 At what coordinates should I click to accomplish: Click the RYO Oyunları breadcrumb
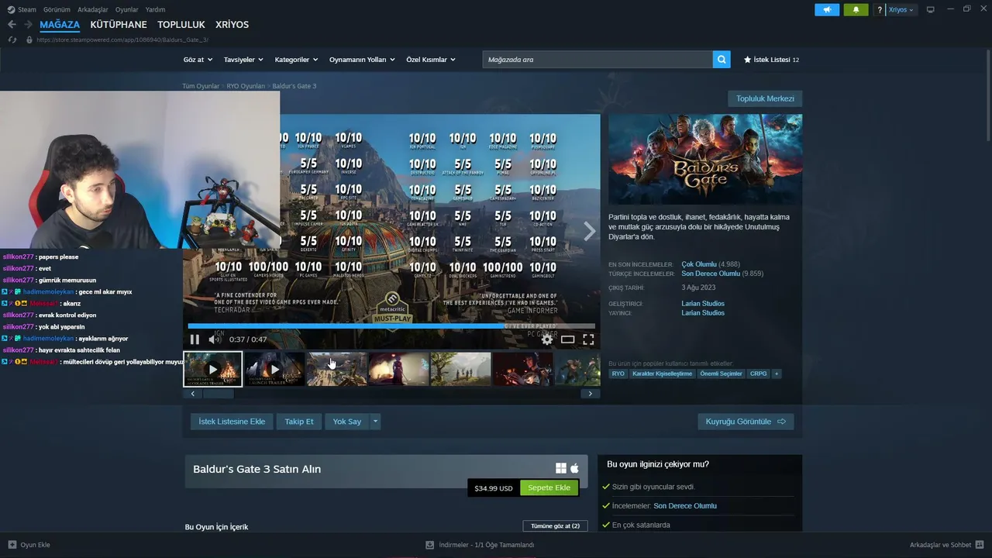(x=246, y=86)
